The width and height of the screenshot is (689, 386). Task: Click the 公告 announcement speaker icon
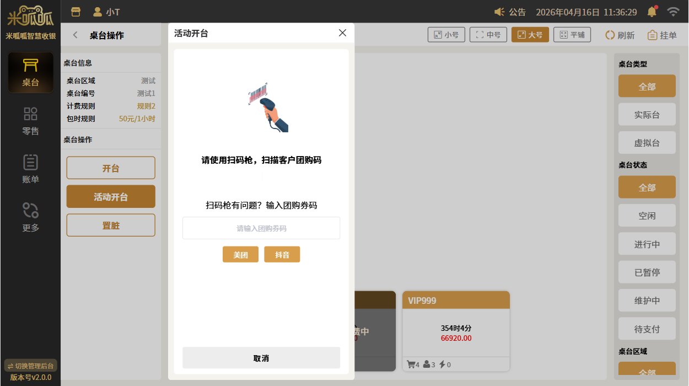499,12
